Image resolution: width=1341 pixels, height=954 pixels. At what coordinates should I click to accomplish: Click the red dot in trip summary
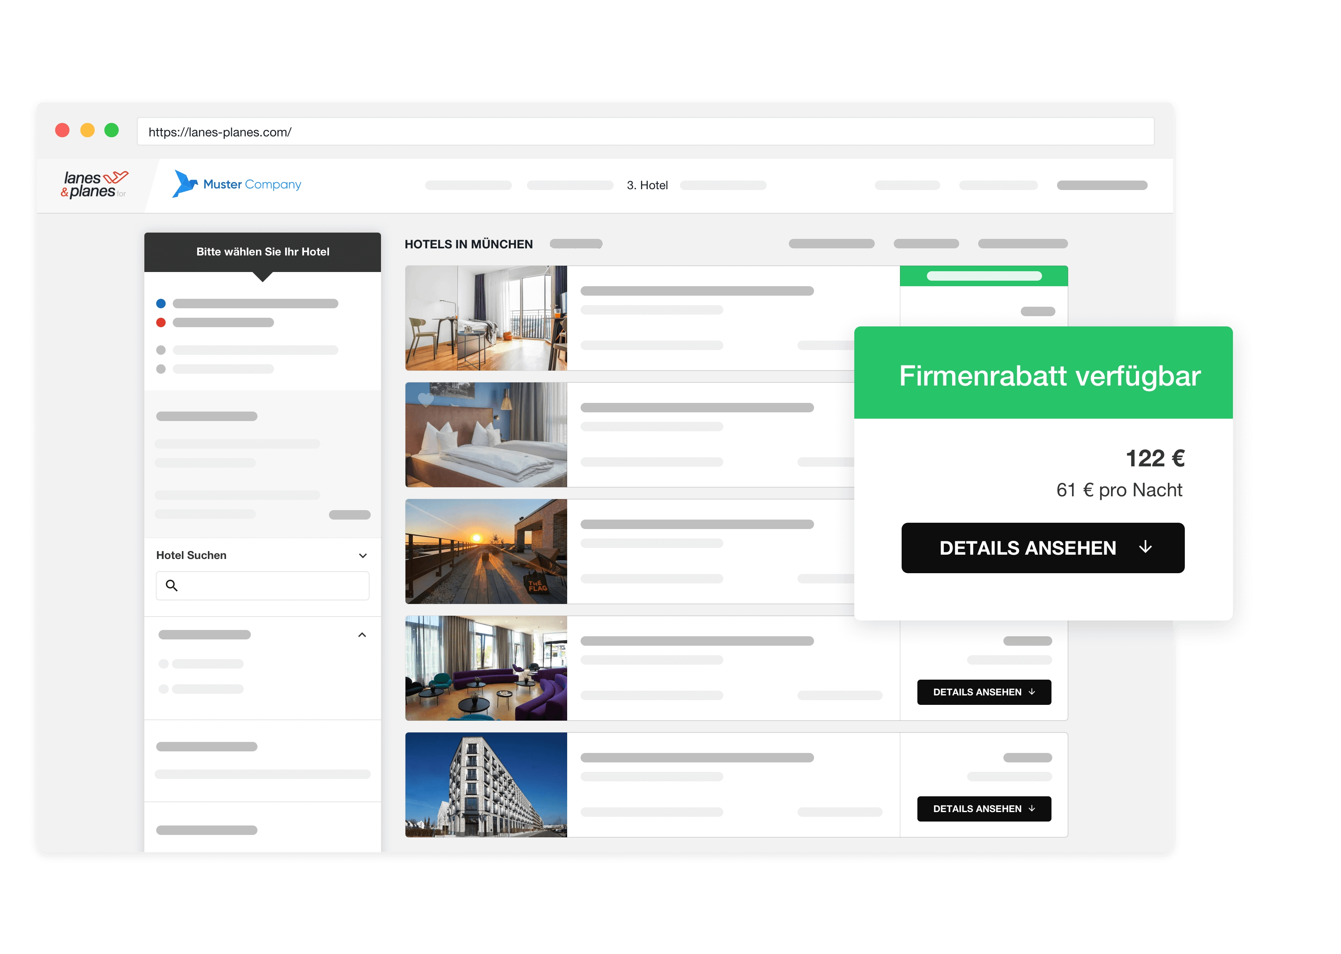click(x=161, y=322)
